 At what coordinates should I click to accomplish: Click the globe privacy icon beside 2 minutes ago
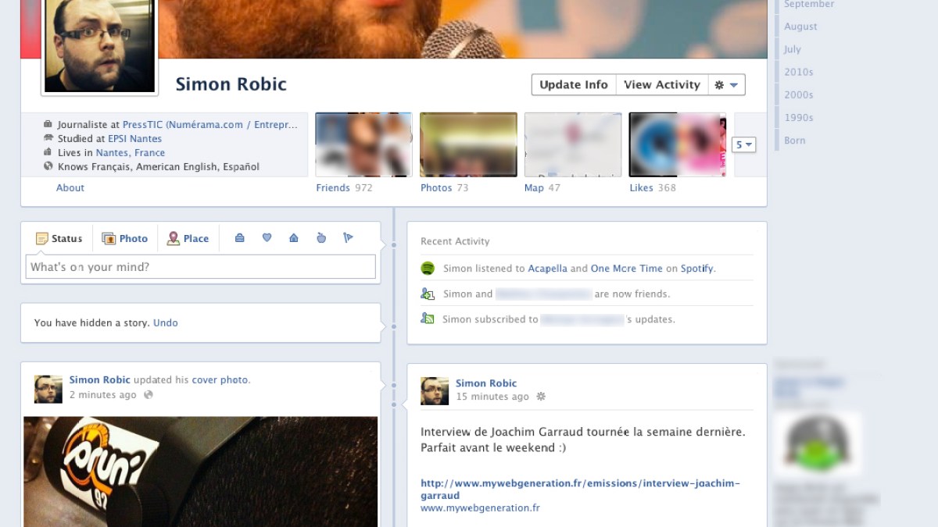click(149, 395)
